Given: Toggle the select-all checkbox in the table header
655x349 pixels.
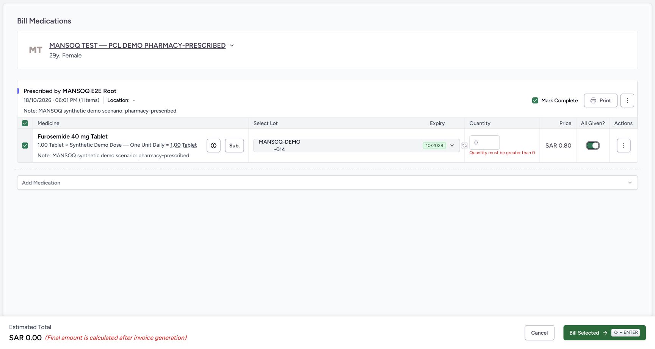Looking at the screenshot, I should (25, 123).
